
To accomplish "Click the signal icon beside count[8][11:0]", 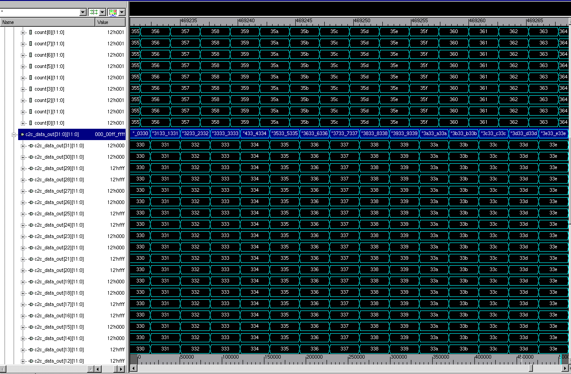I will coord(31,32).
